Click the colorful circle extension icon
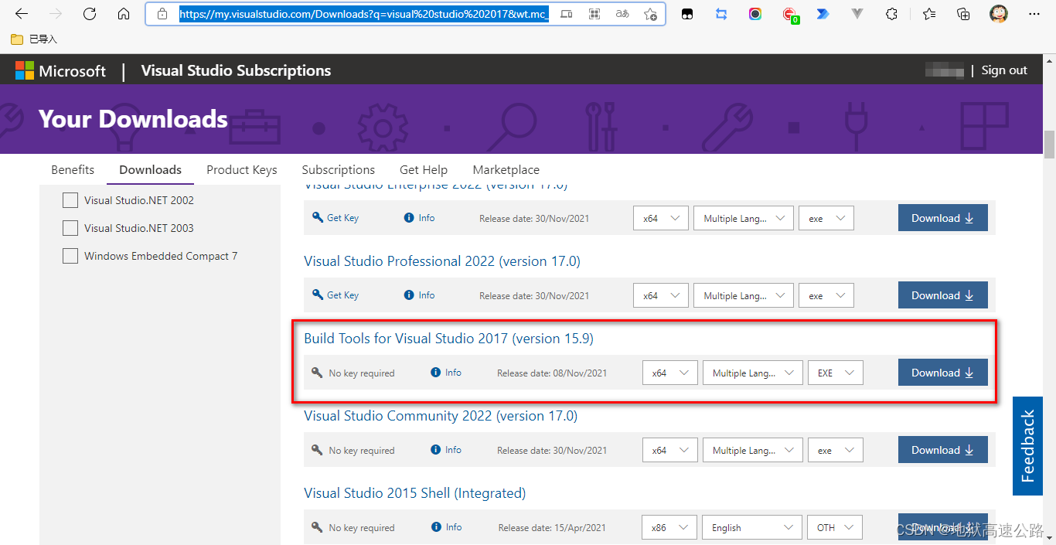 (x=755, y=14)
